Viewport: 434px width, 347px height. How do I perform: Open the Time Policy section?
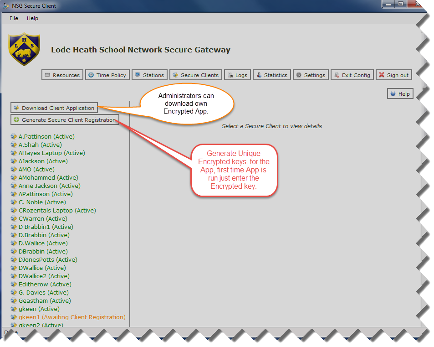coord(107,75)
